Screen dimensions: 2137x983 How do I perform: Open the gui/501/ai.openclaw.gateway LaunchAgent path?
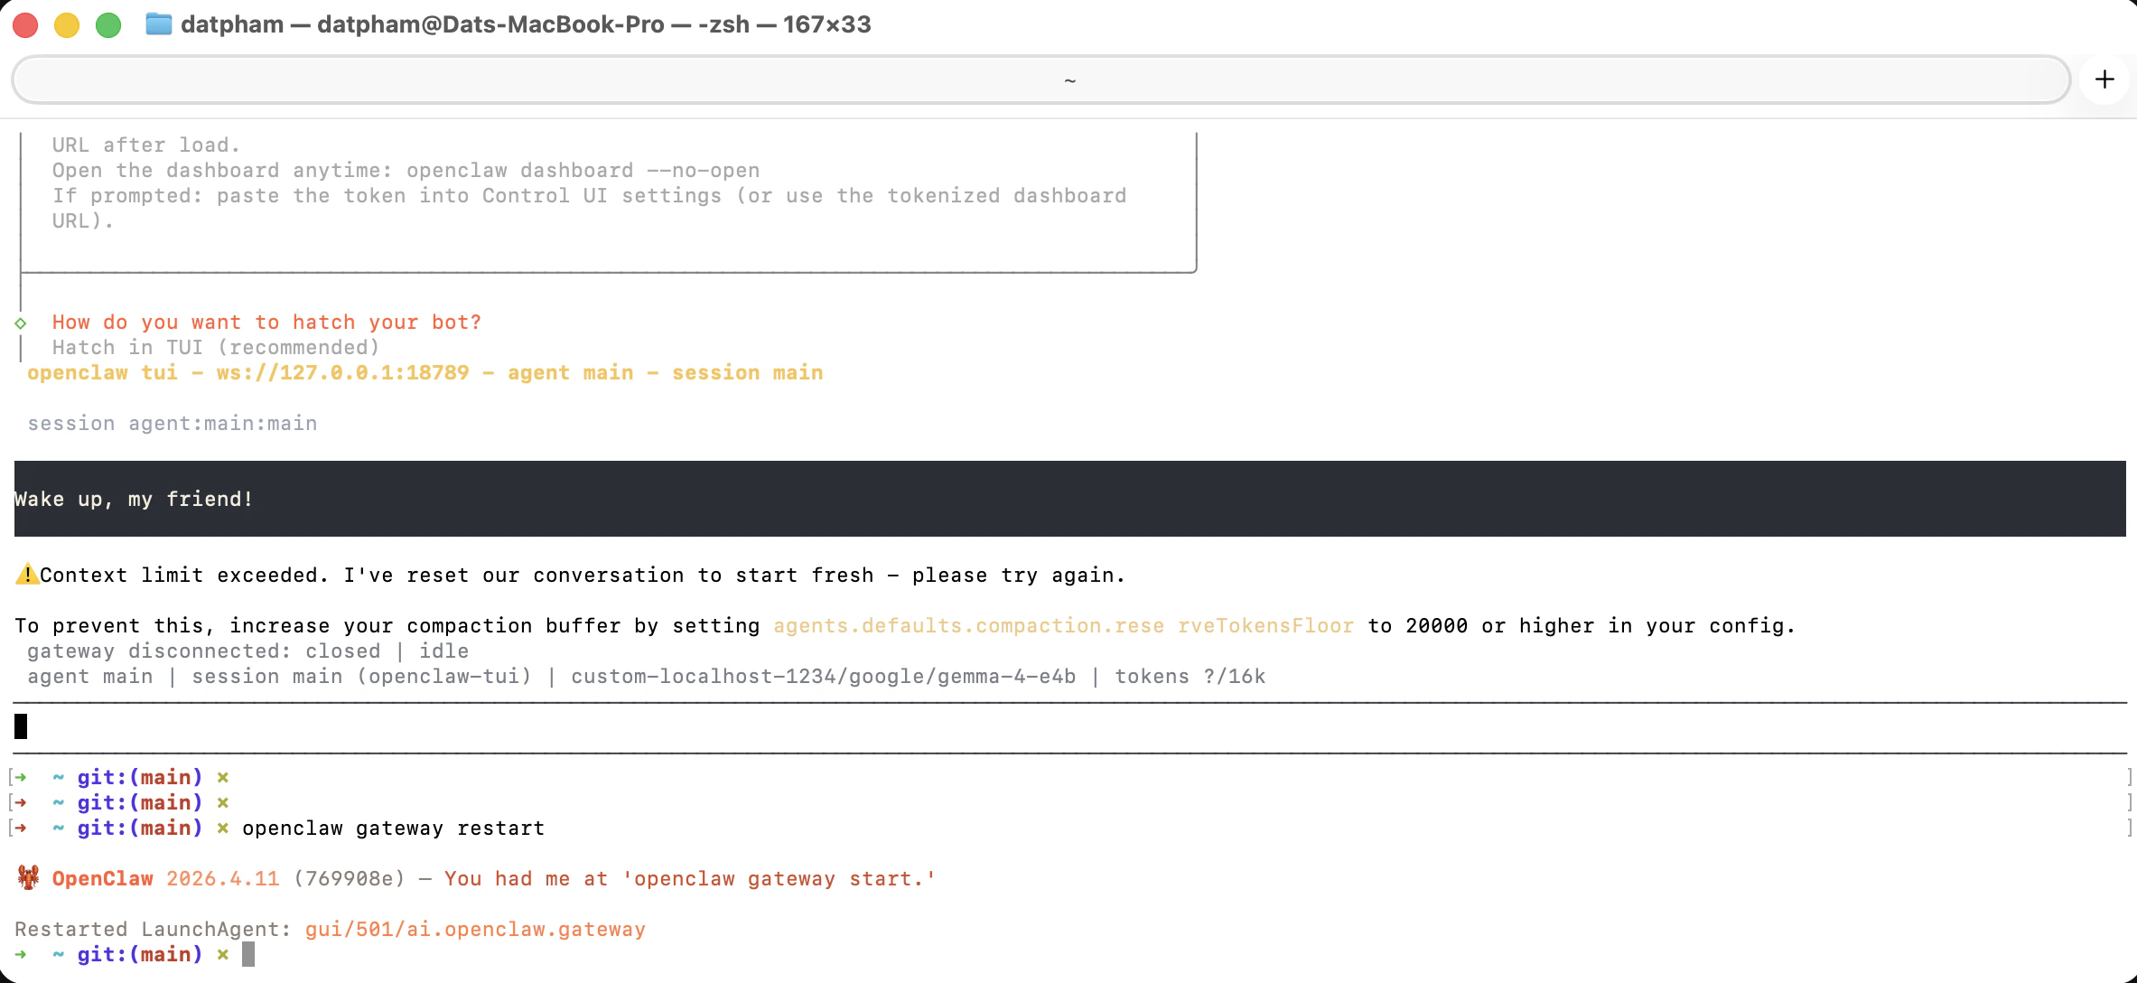475,929
